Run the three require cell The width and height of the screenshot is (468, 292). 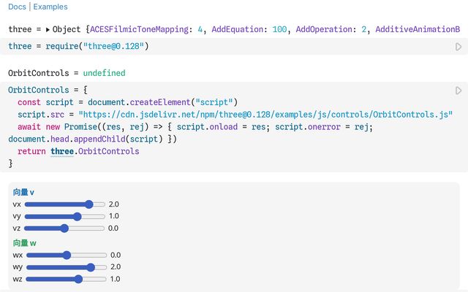(x=459, y=47)
